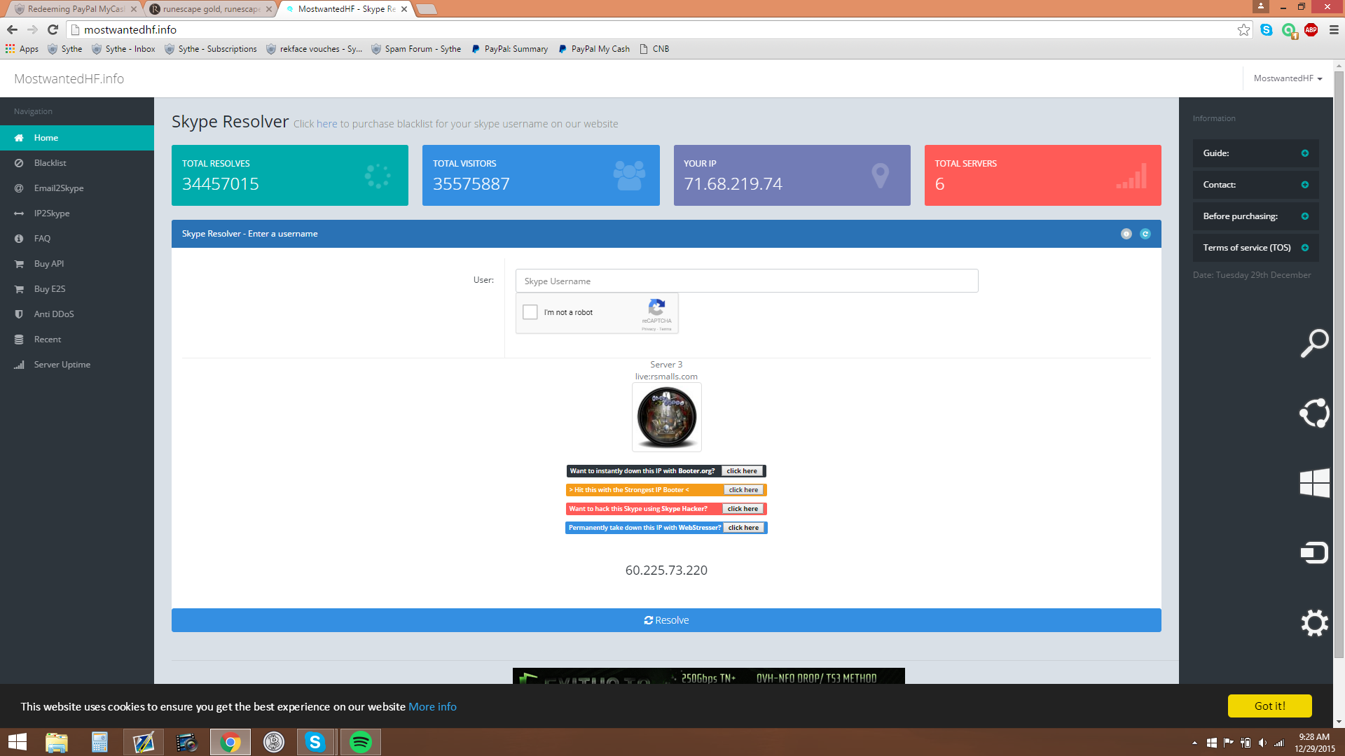This screenshot has width=1345, height=756.
Task: Open the Windows Start button
Action: pyautogui.click(x=18, y=742)
